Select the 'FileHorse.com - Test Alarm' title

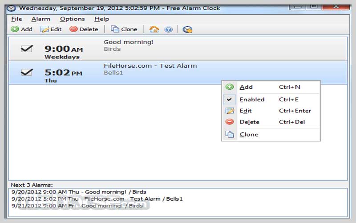click(150, 66)
